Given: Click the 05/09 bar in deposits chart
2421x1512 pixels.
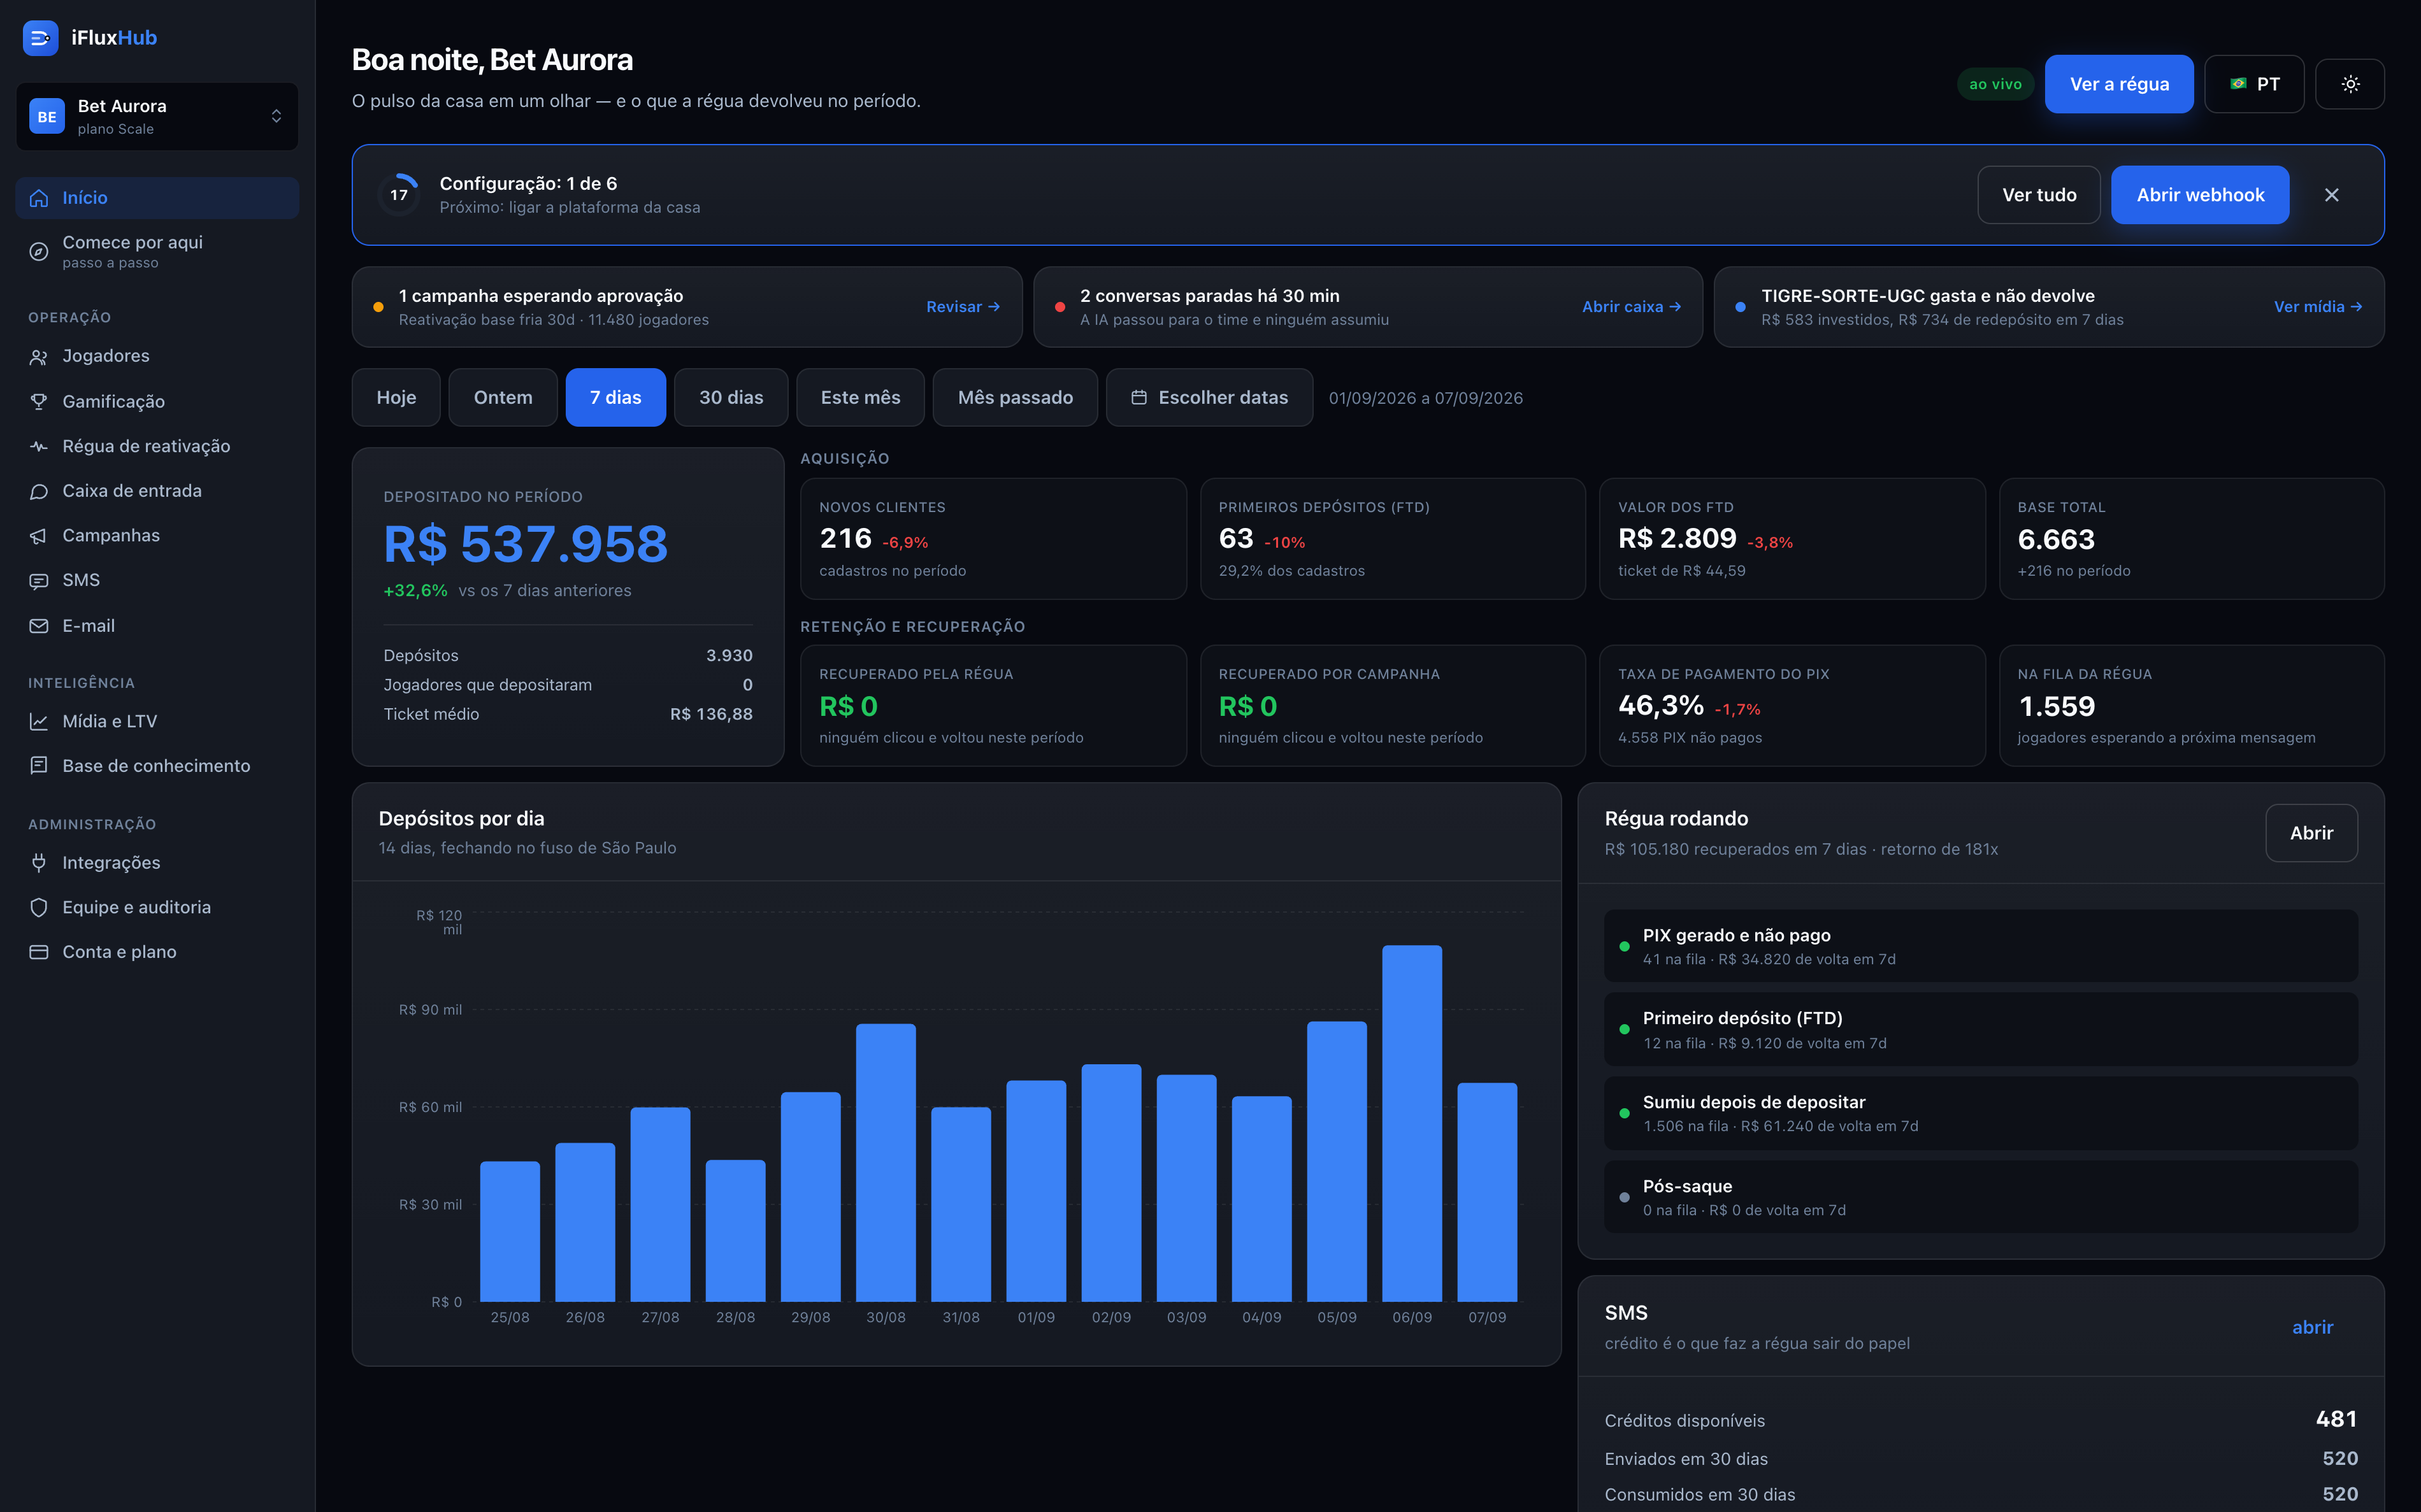Looking at the screenshot, I should (x=1337, y=1162).
